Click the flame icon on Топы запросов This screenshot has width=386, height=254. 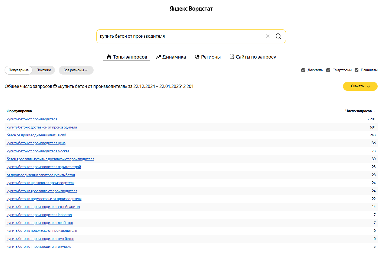pyautogui.click(x=109, y=57)
